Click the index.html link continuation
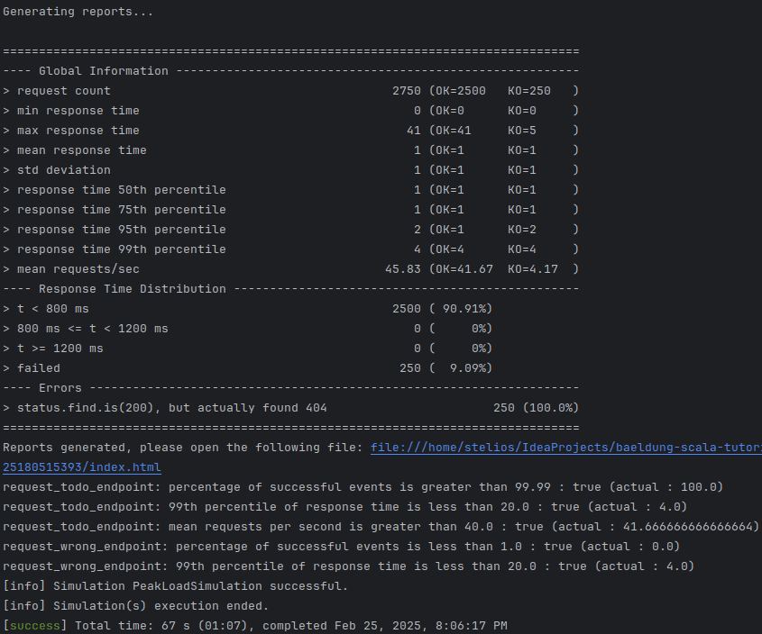 tap(82, 467)
